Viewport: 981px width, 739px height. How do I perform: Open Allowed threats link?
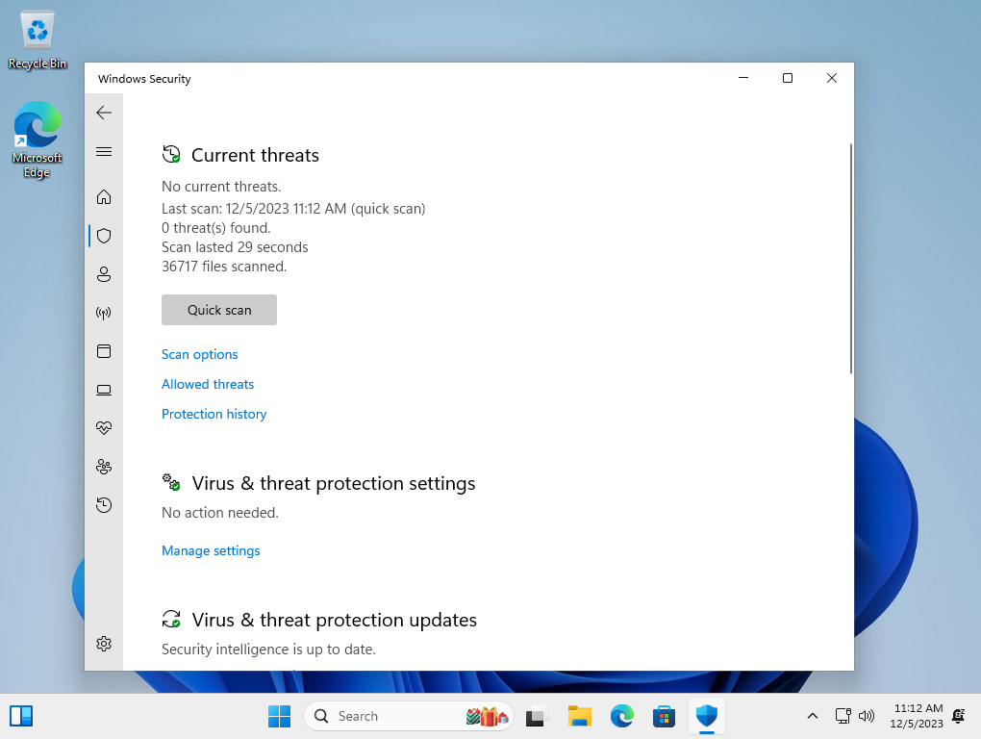click(x=208, y=384)
